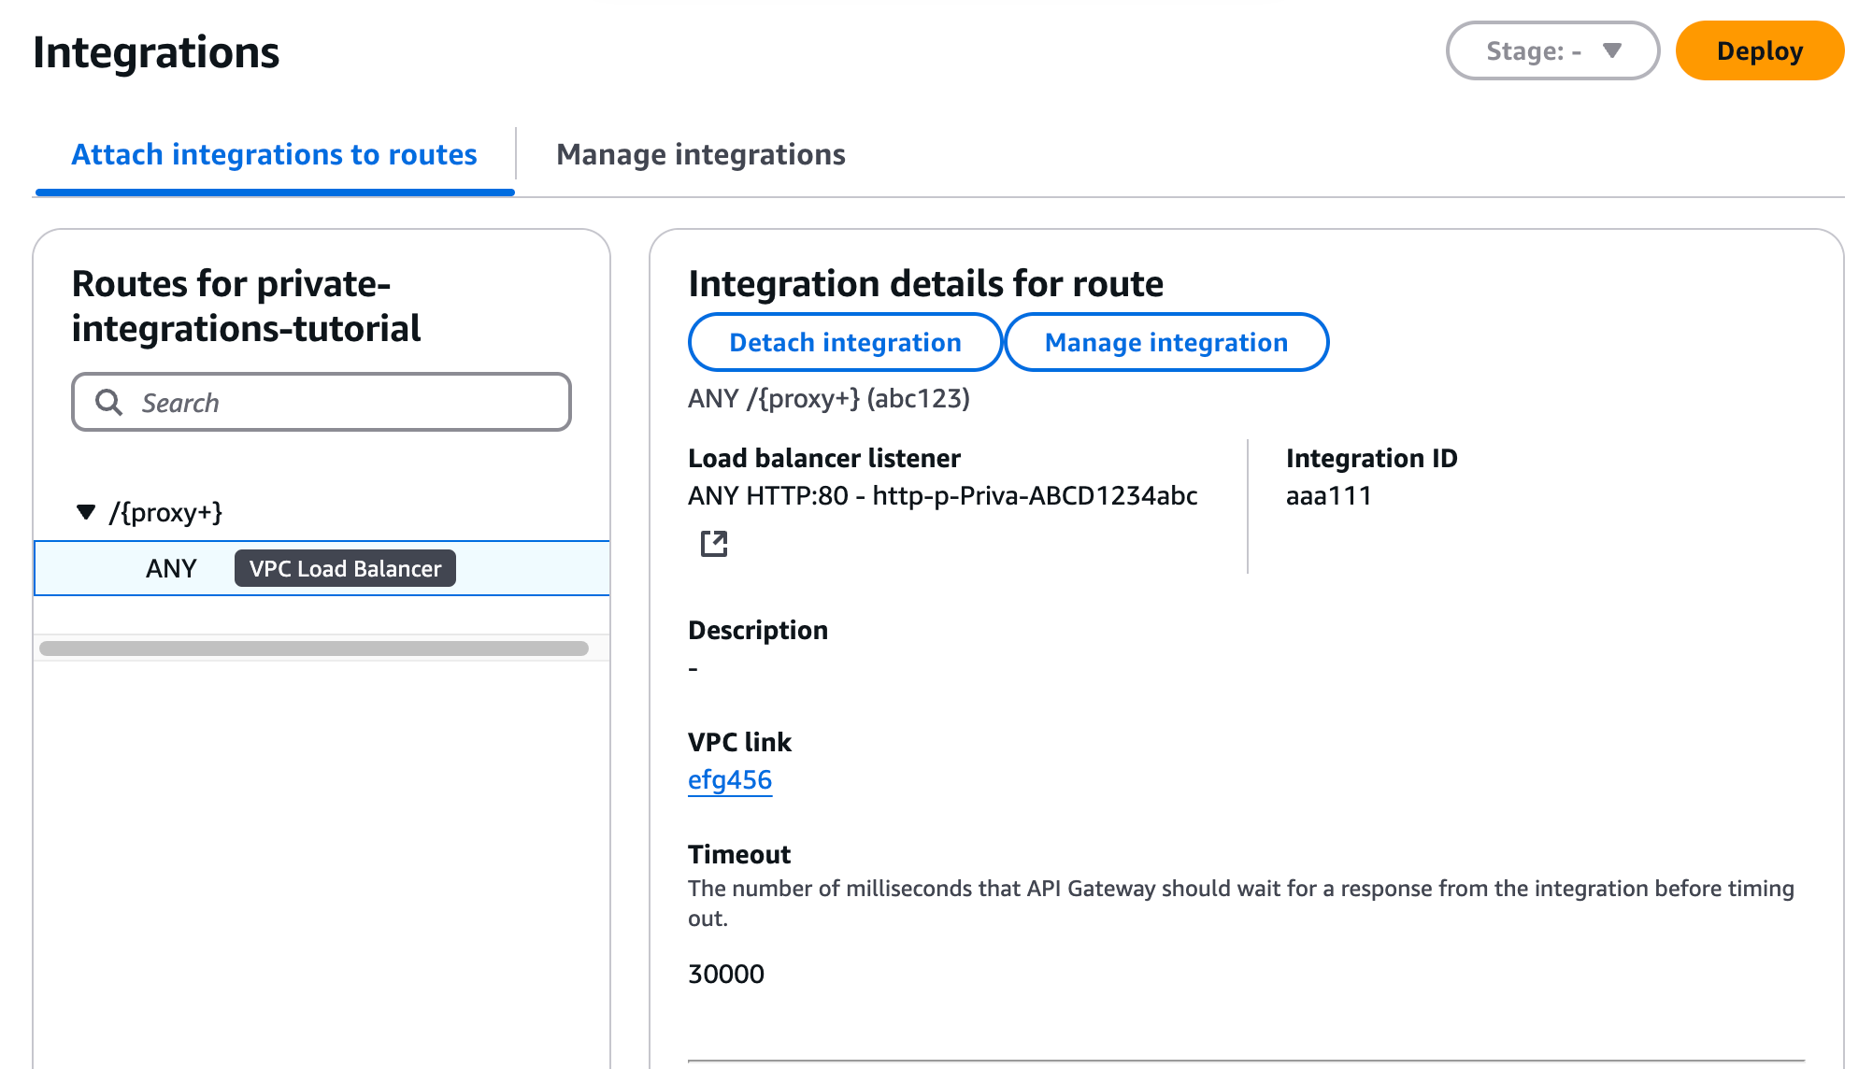Switch to the Manage integrations tab
Image resolution: width=1873 pixels, height=1069 pixels.
point(700,154)
